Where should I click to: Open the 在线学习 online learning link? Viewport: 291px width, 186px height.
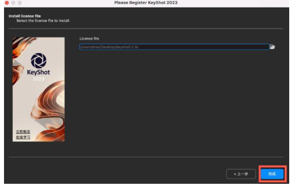tap(23, 137)
